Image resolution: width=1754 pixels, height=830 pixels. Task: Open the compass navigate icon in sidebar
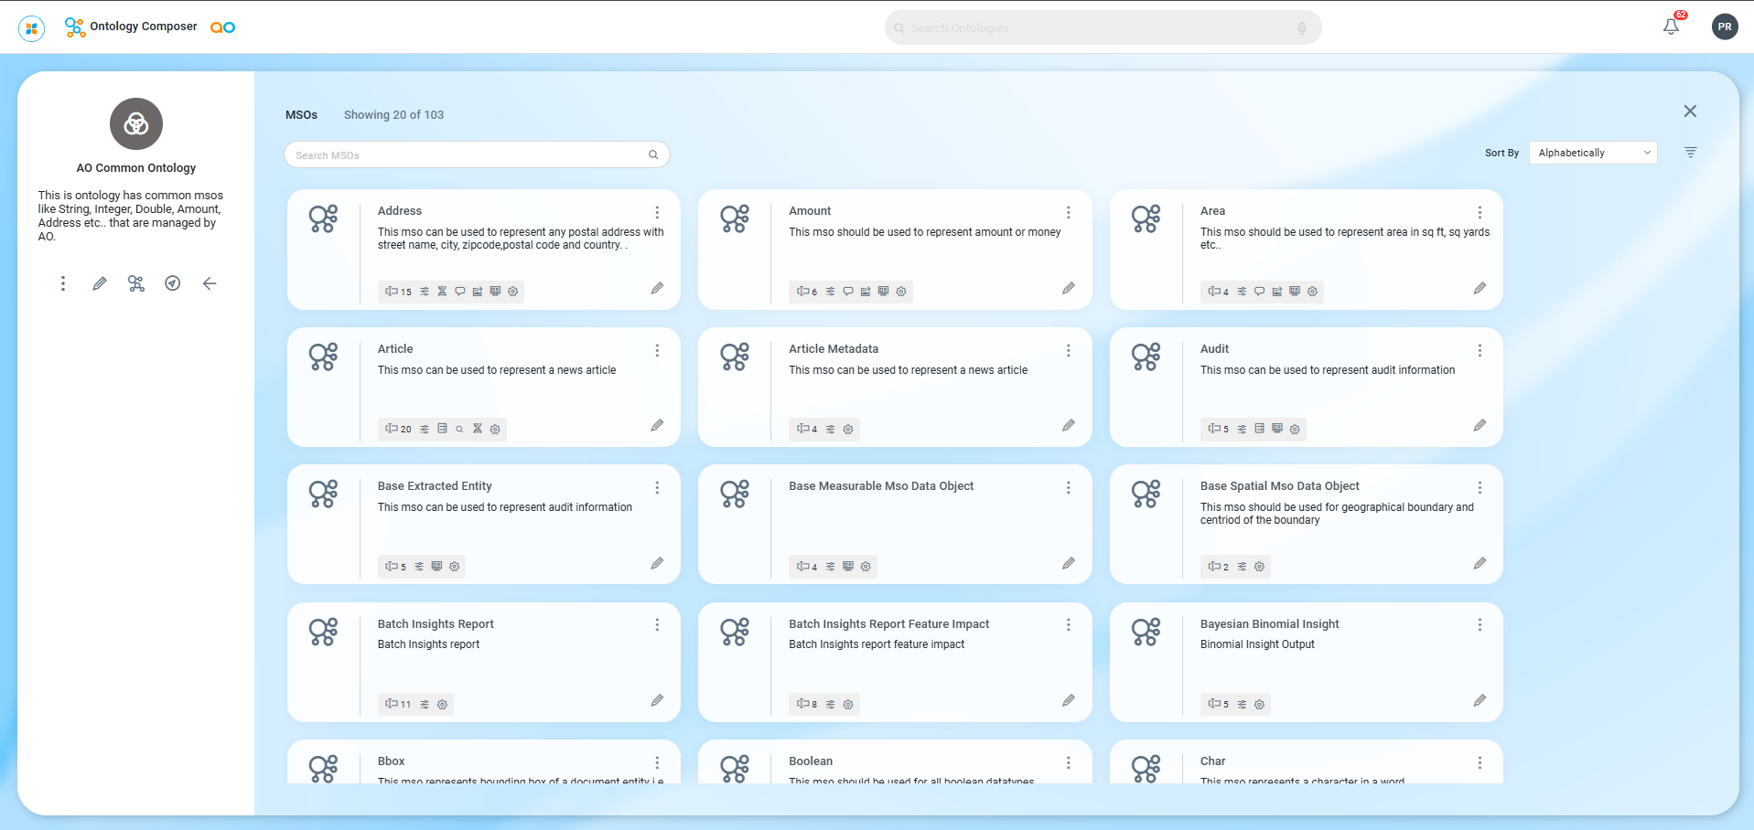pyautogui.click(x=172, y=283)
